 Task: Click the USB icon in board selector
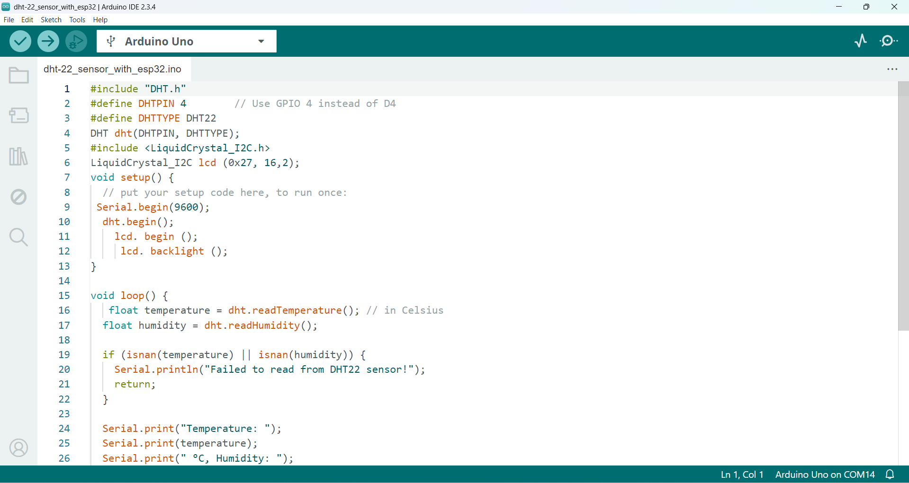[111, 42]
